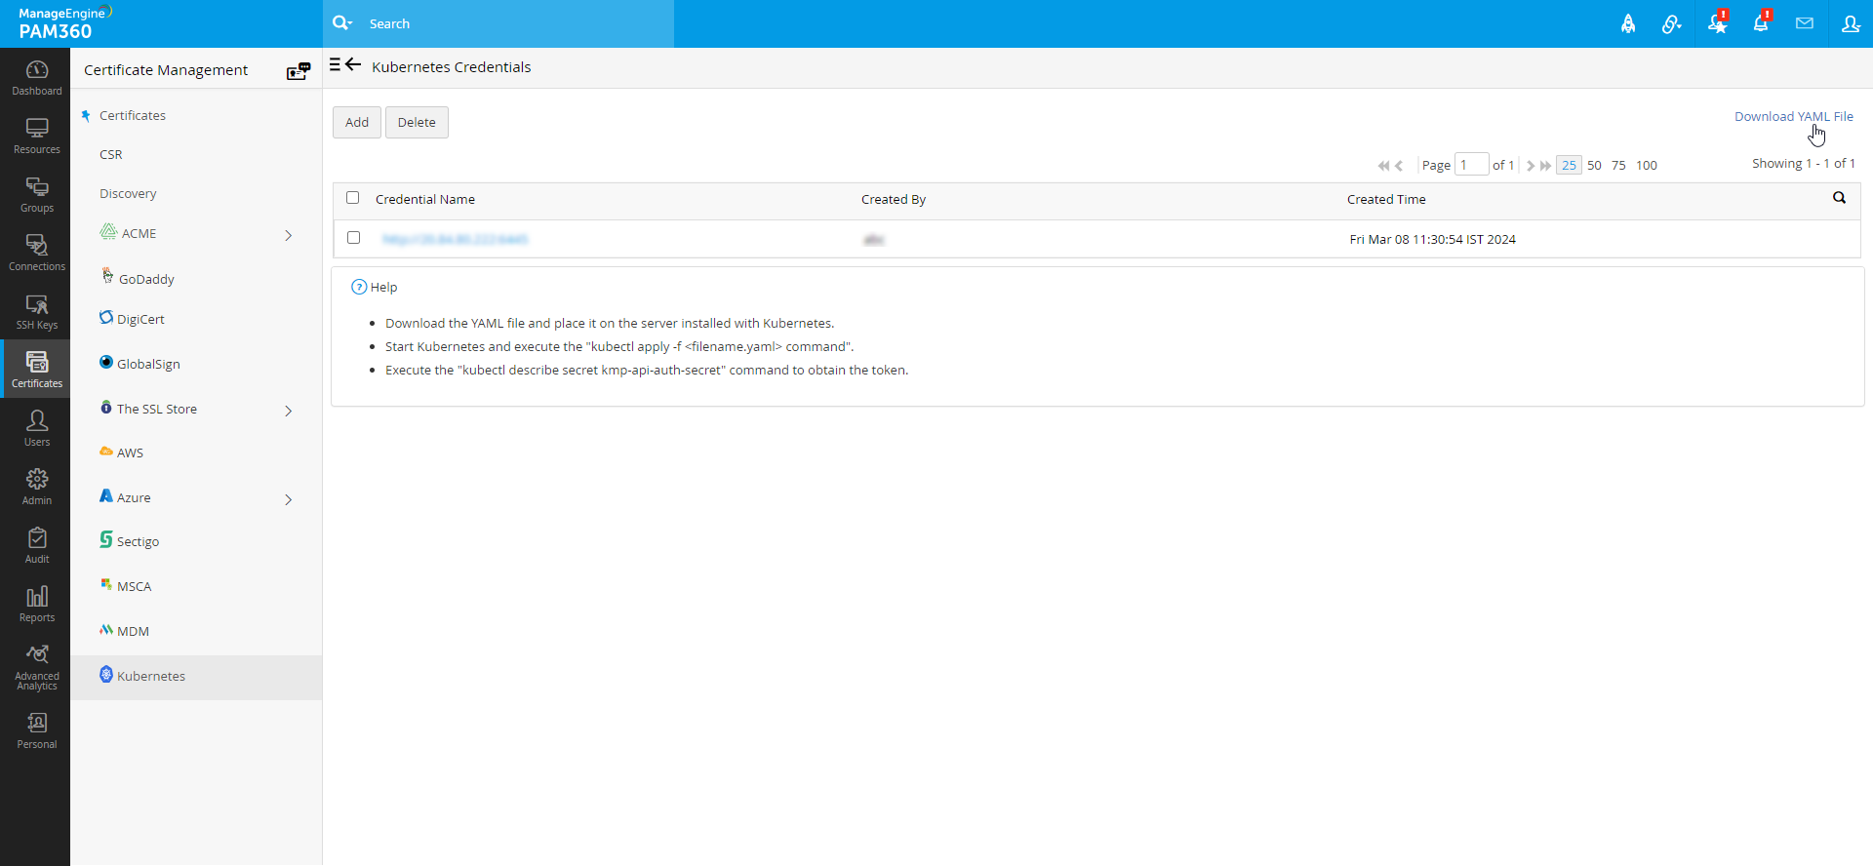The width and height of the screenshot is (1873, 866).
Task: Click the created time 'Fri Mar 08 11:30:54 IST 2024'
Action: (x=1433, y=239)
